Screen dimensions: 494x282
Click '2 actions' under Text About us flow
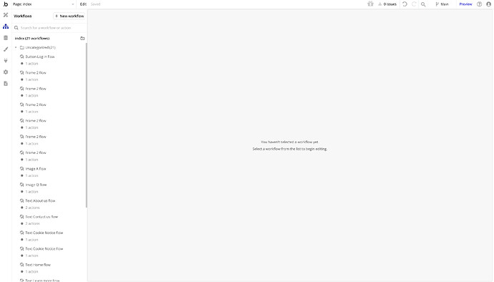click(x=32, y=208)
